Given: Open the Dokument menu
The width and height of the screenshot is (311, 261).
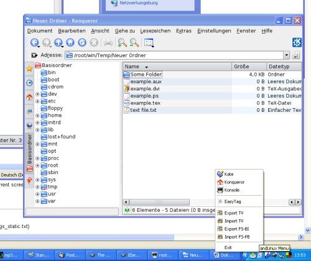Looking at the screenshot, I should pyautogui.click(x=40, y=31).
